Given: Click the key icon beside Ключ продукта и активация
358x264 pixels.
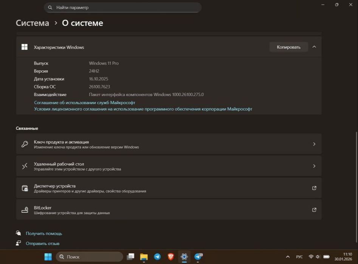Looking at the screenshot, I should [x=25, y=144].
